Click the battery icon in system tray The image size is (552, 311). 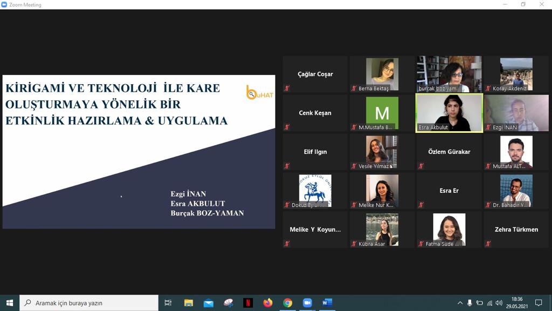pos(479,303)
